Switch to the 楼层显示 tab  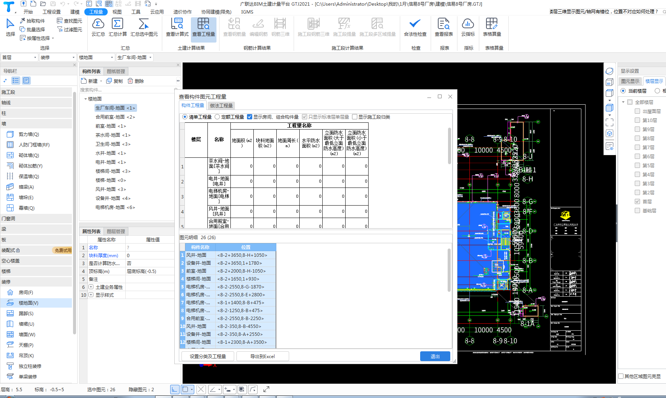(x=654, y=81)
